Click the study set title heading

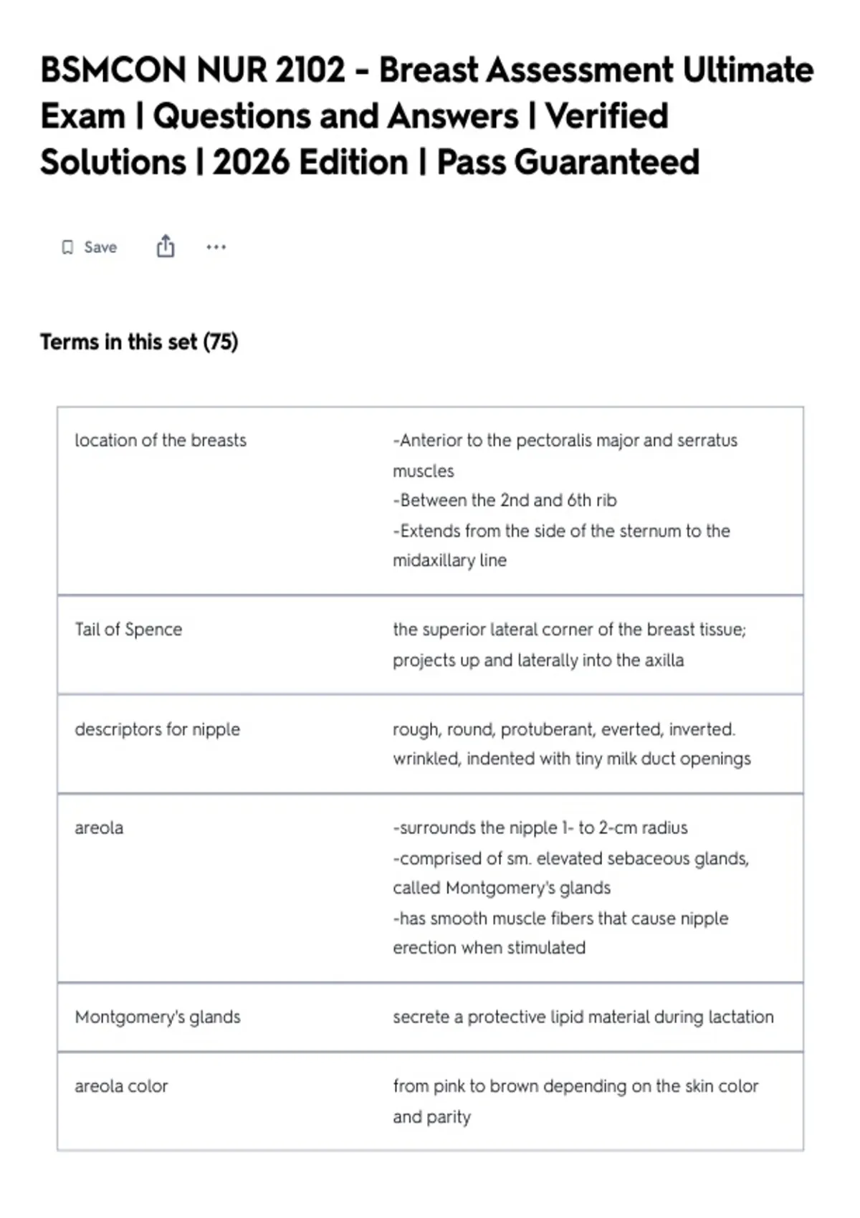[427, 116]
